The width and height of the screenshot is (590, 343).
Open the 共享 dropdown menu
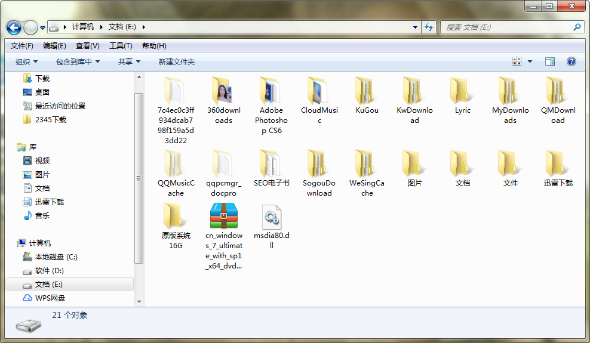pyautogui.click(x=129, y=61)
